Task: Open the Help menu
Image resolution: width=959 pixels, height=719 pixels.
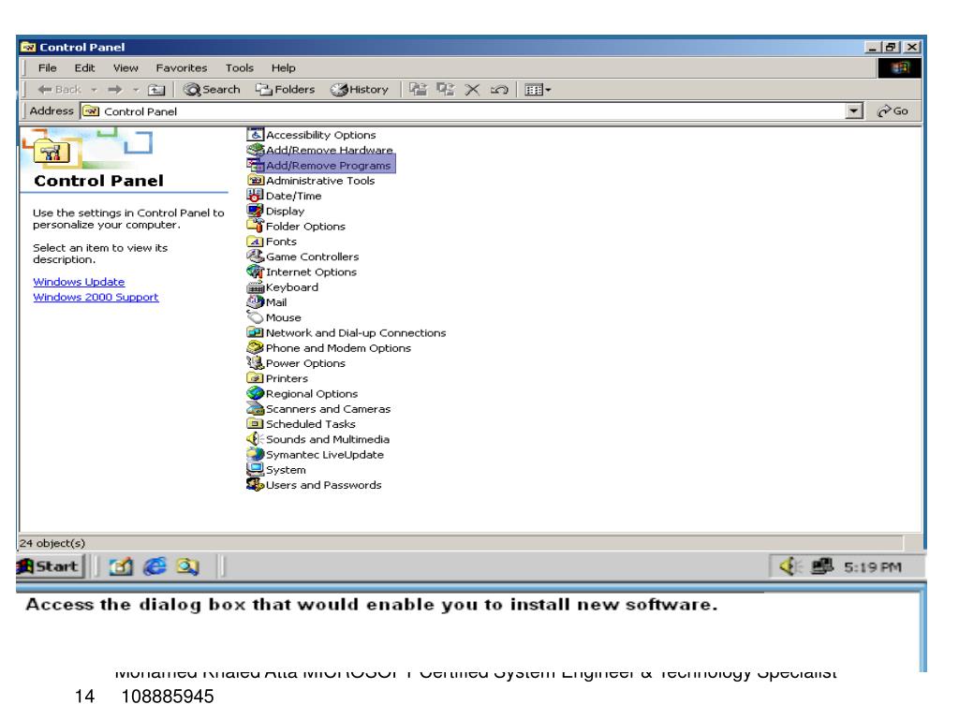Action: tap(283, 67)
